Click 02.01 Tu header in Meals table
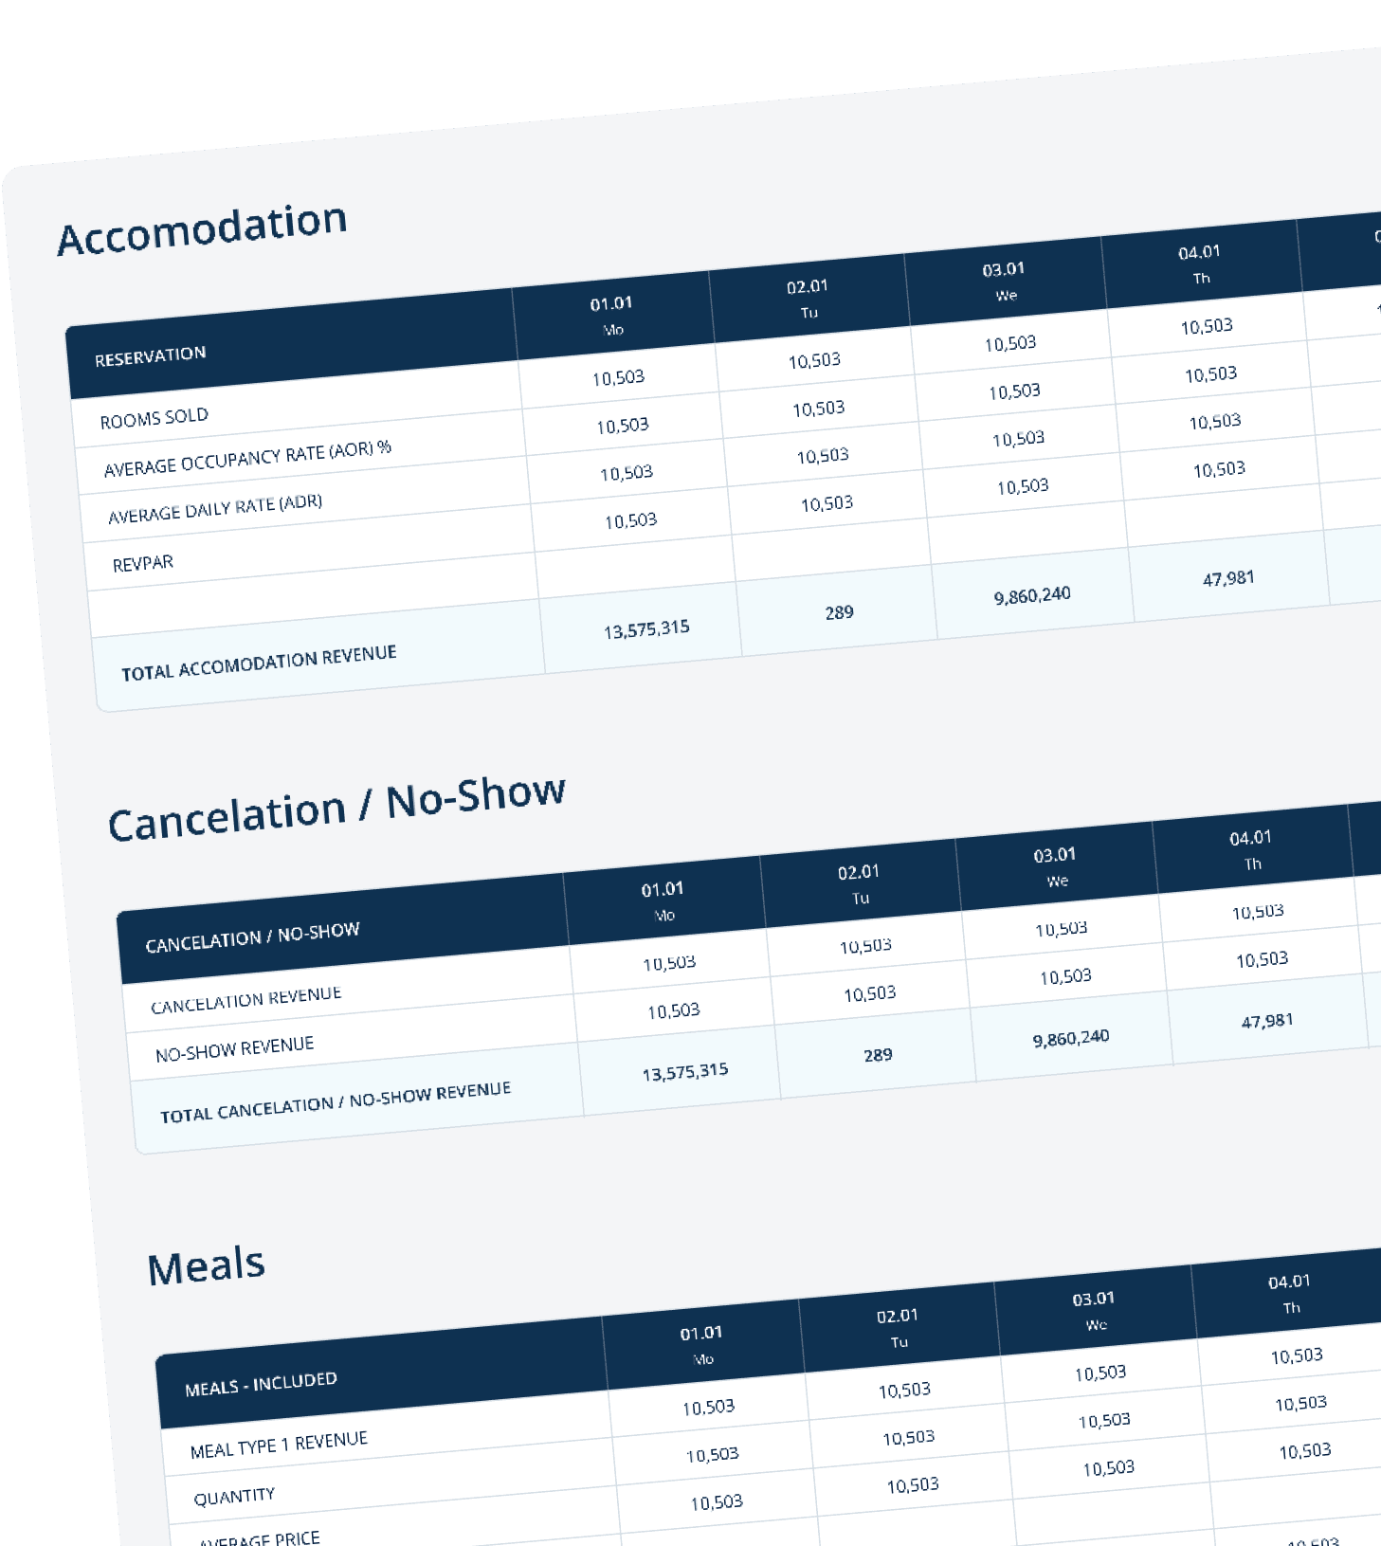The height and width of the screenshot is (1546, 1381). (x=898, y=1328)
